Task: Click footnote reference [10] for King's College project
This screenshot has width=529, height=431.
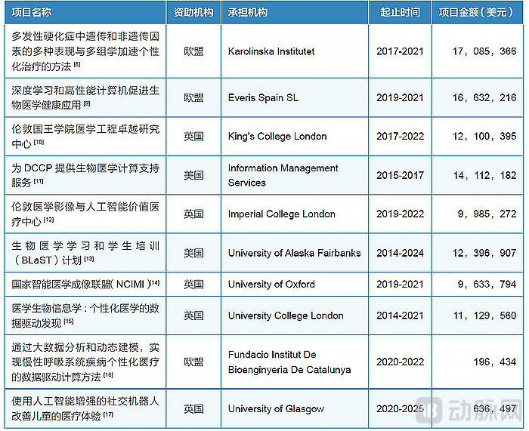Action: (39, 143)
